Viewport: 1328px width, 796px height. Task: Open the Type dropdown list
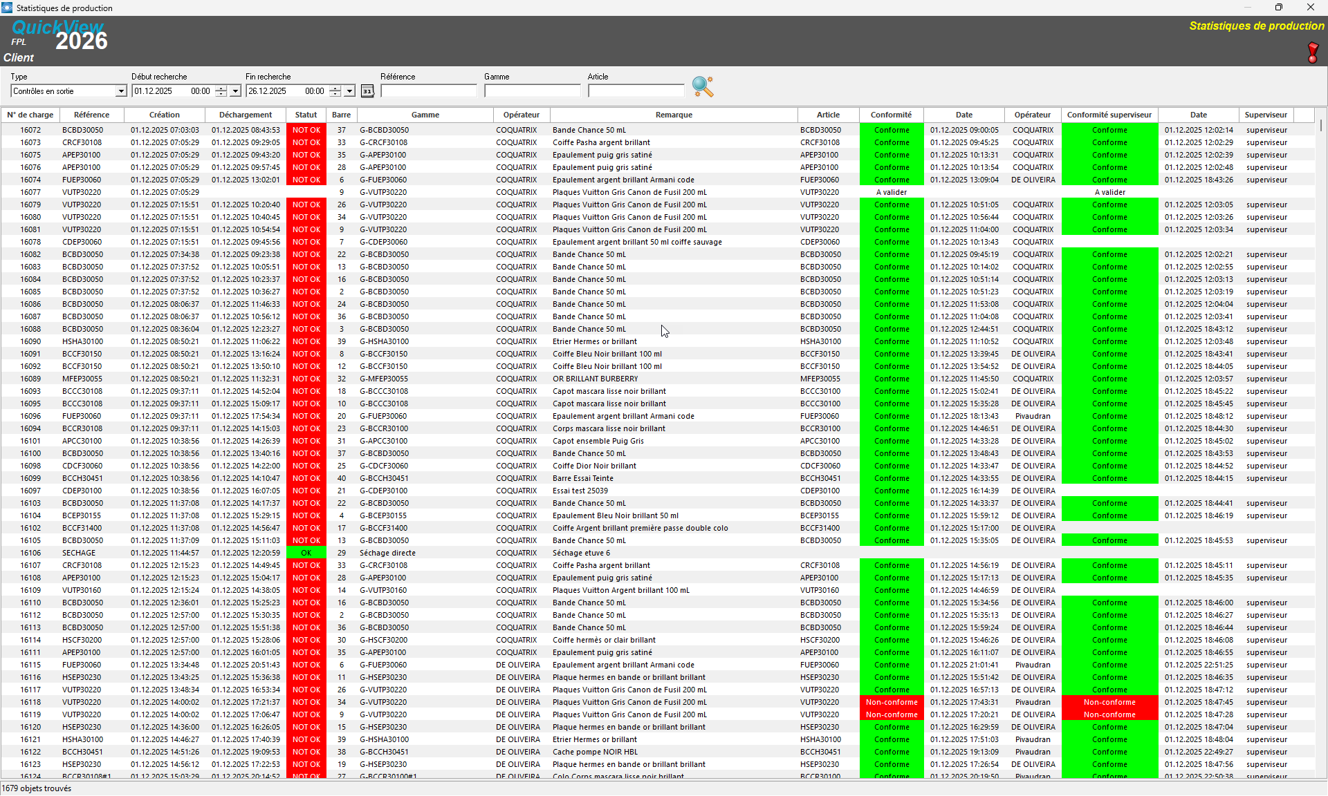click(x=121, y=91)
